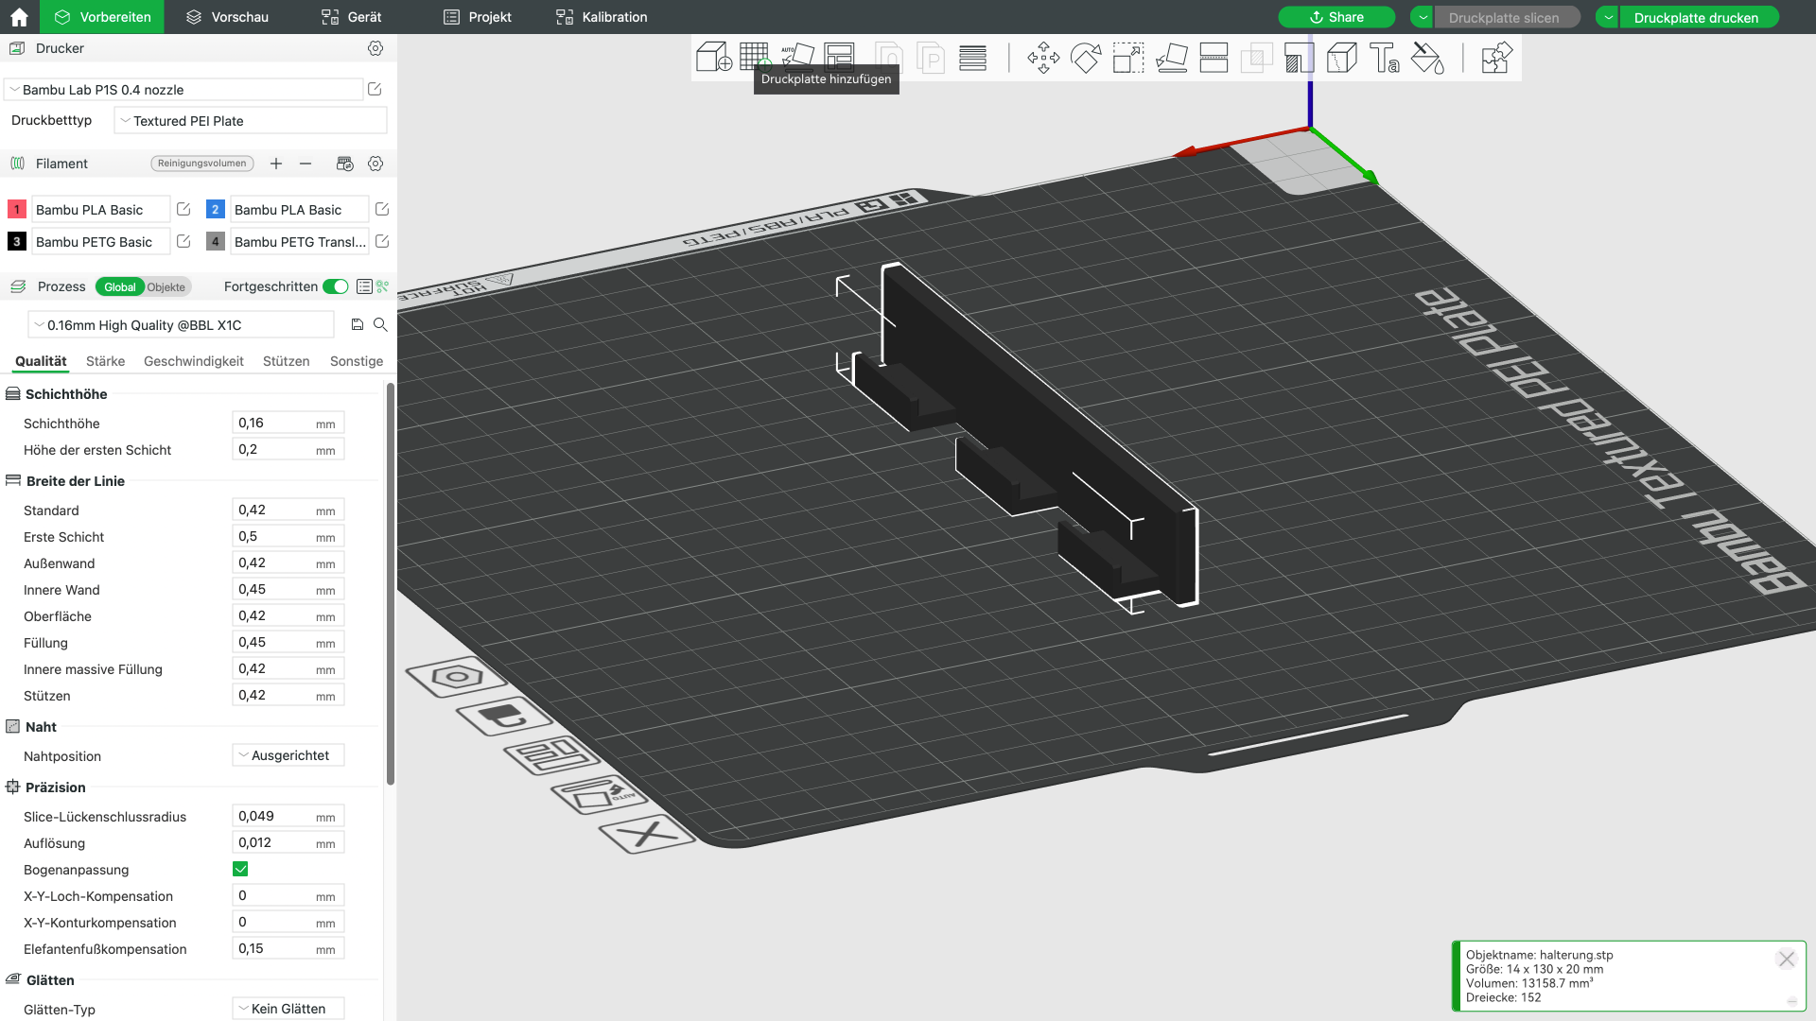Open the Druckbetttyp dropdown
This screenshot has height=1021, width=1816.
point(251,121)
